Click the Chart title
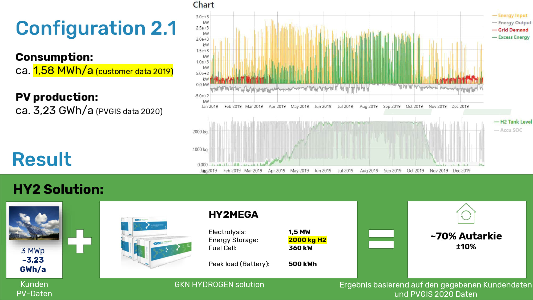 click(x=203, y=5)
